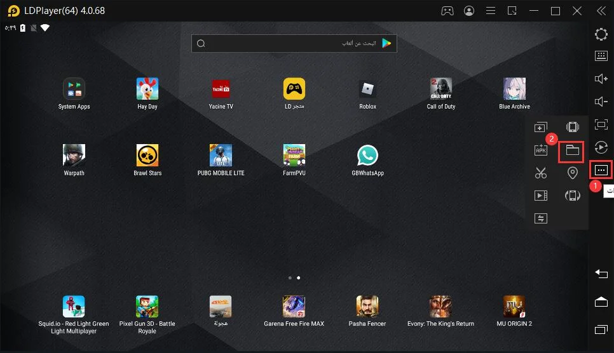Click the Install APK icon

tap(541, 150)
